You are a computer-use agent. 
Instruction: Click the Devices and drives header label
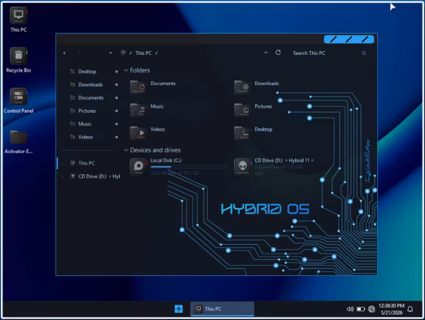click(x=155, y=150)
